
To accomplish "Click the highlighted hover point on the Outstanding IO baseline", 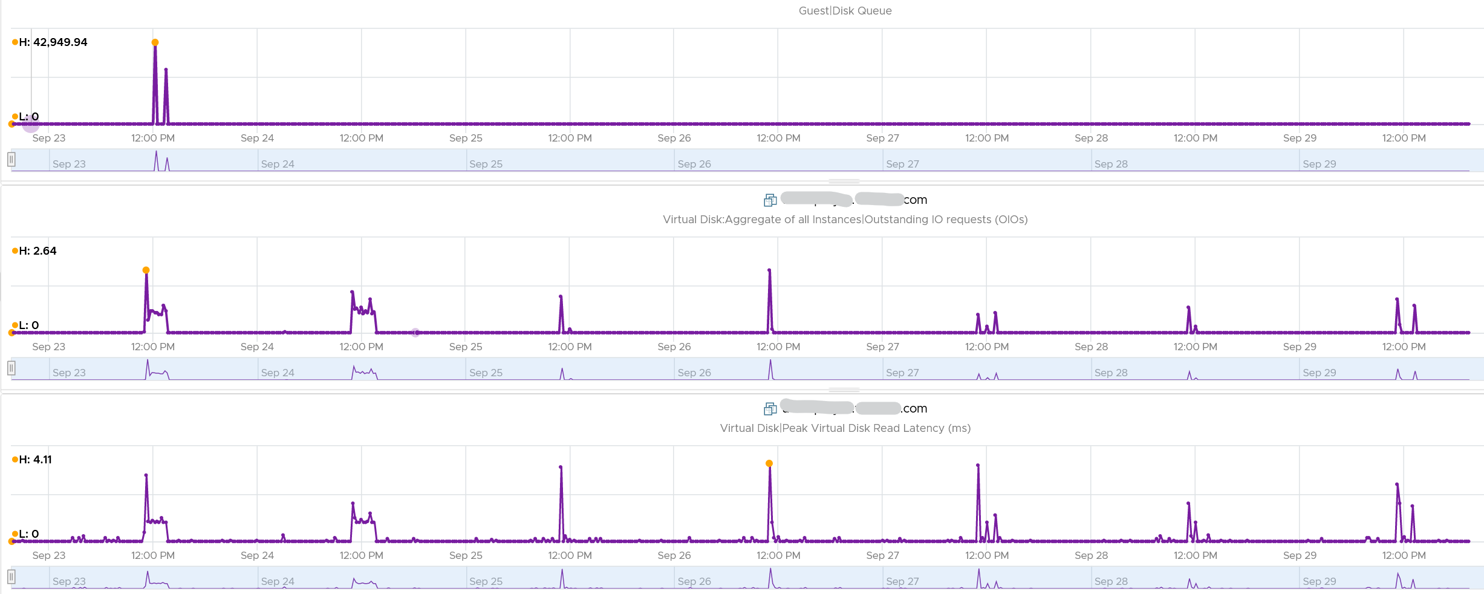I will coord(415,333).
